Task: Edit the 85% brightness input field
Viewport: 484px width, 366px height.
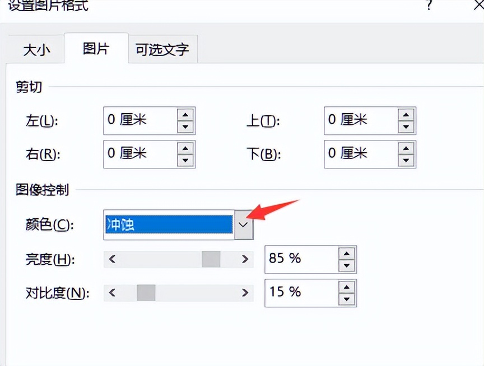Action: pyautogui.click(x=291, y=259)
